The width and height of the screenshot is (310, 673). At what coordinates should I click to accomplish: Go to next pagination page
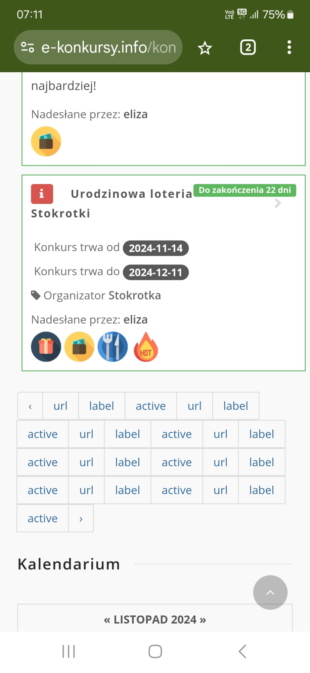click(x=81, y=519)
